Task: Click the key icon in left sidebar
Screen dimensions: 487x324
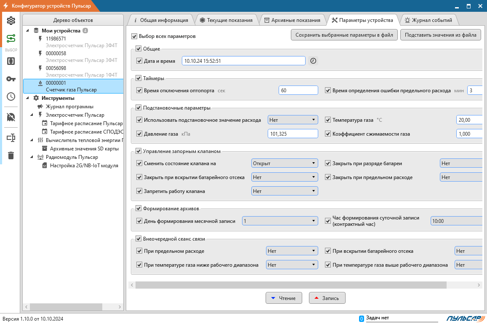Action: coord(11,79)
